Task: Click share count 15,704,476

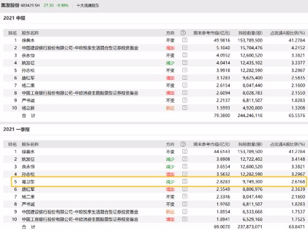Action: [251, 48]
